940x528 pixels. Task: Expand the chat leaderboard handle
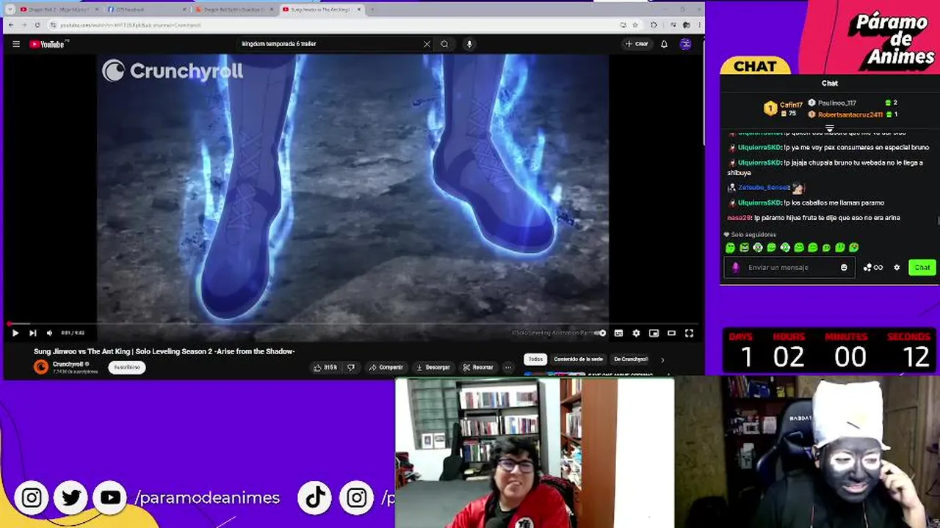click(x=829, y=128)
